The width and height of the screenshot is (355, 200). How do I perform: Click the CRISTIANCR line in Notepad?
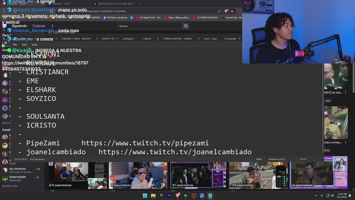click(47, 72)
